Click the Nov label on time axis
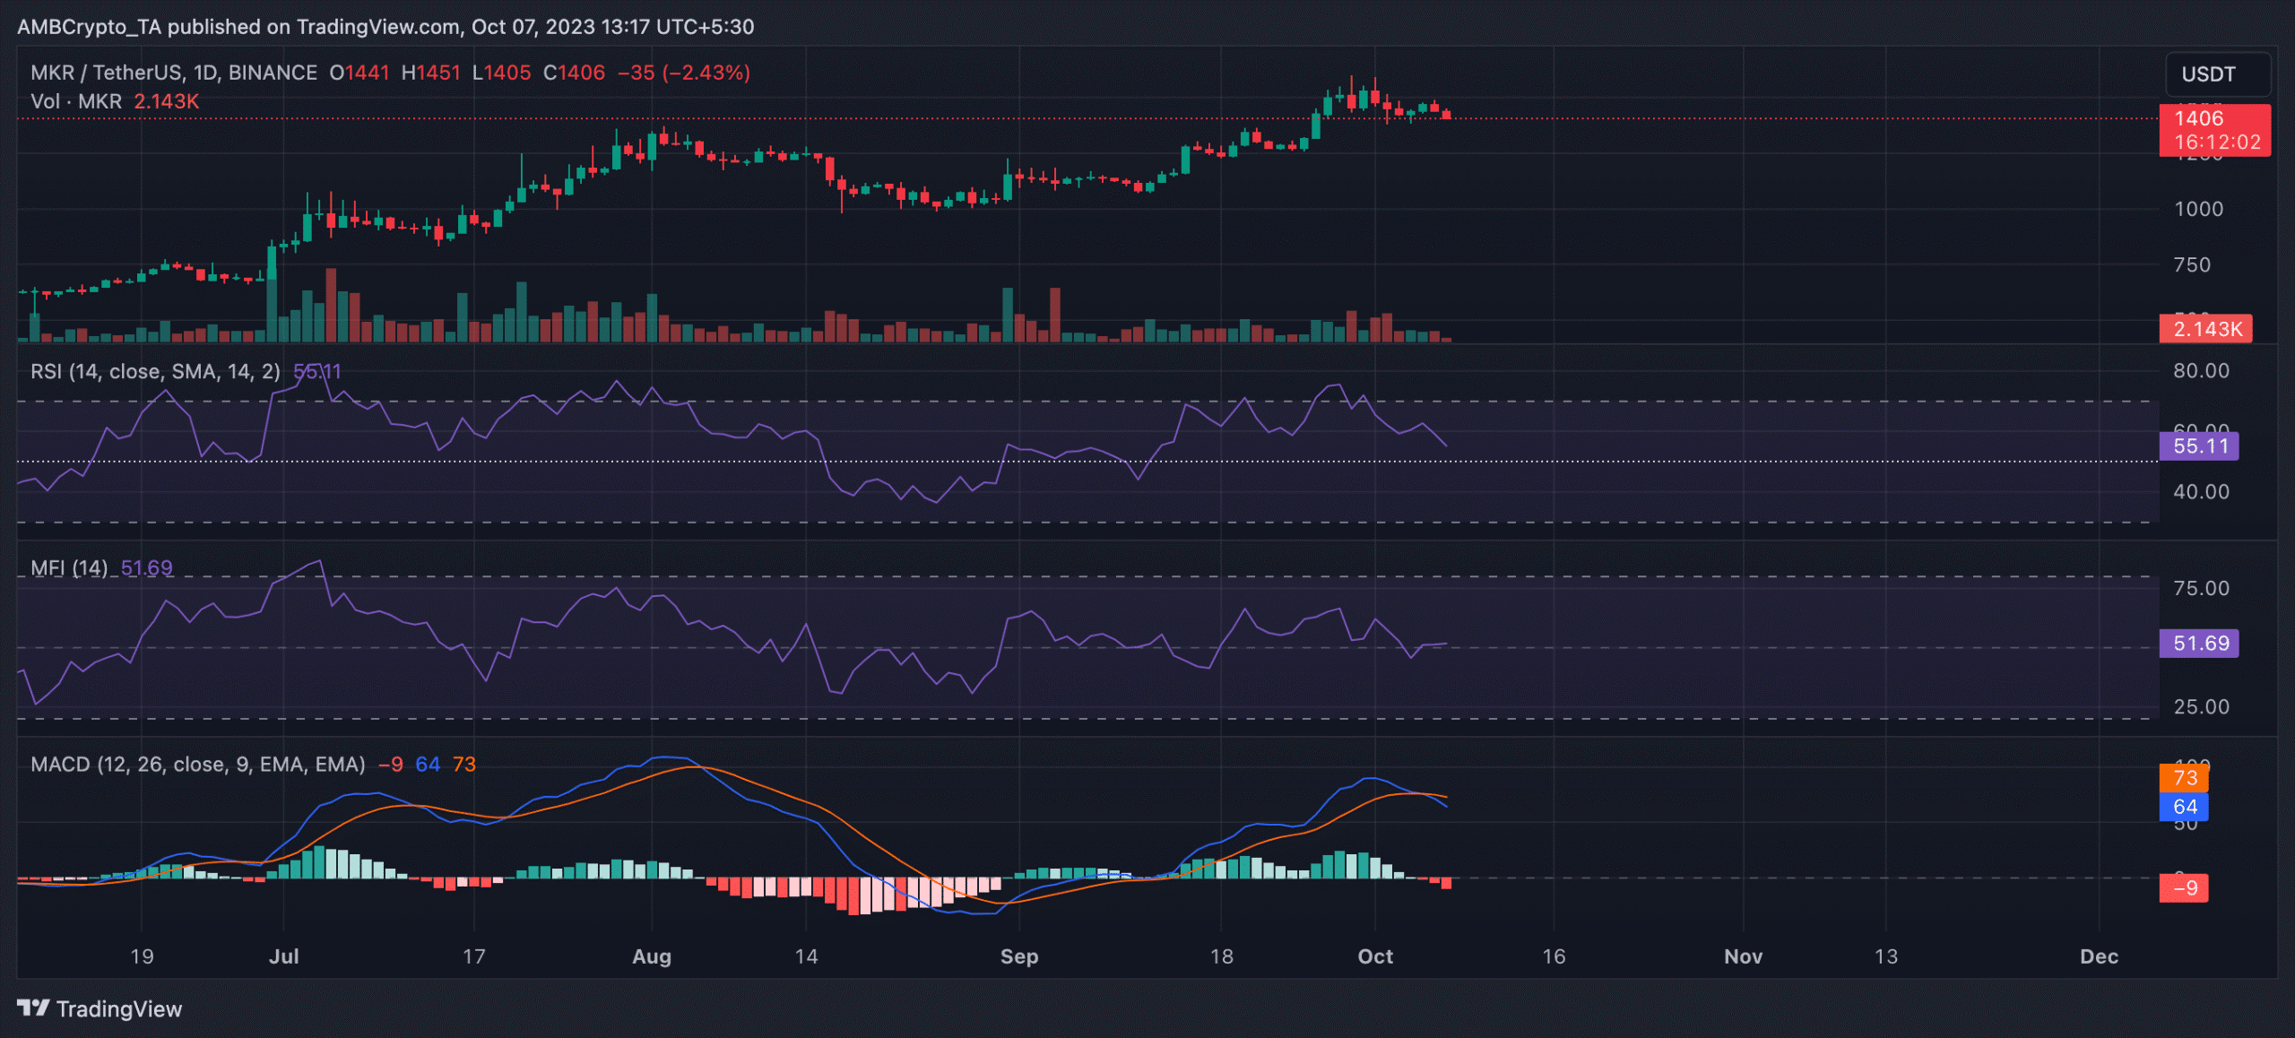This screenshot has width=2295, height=1038. tap(1743, 956)
